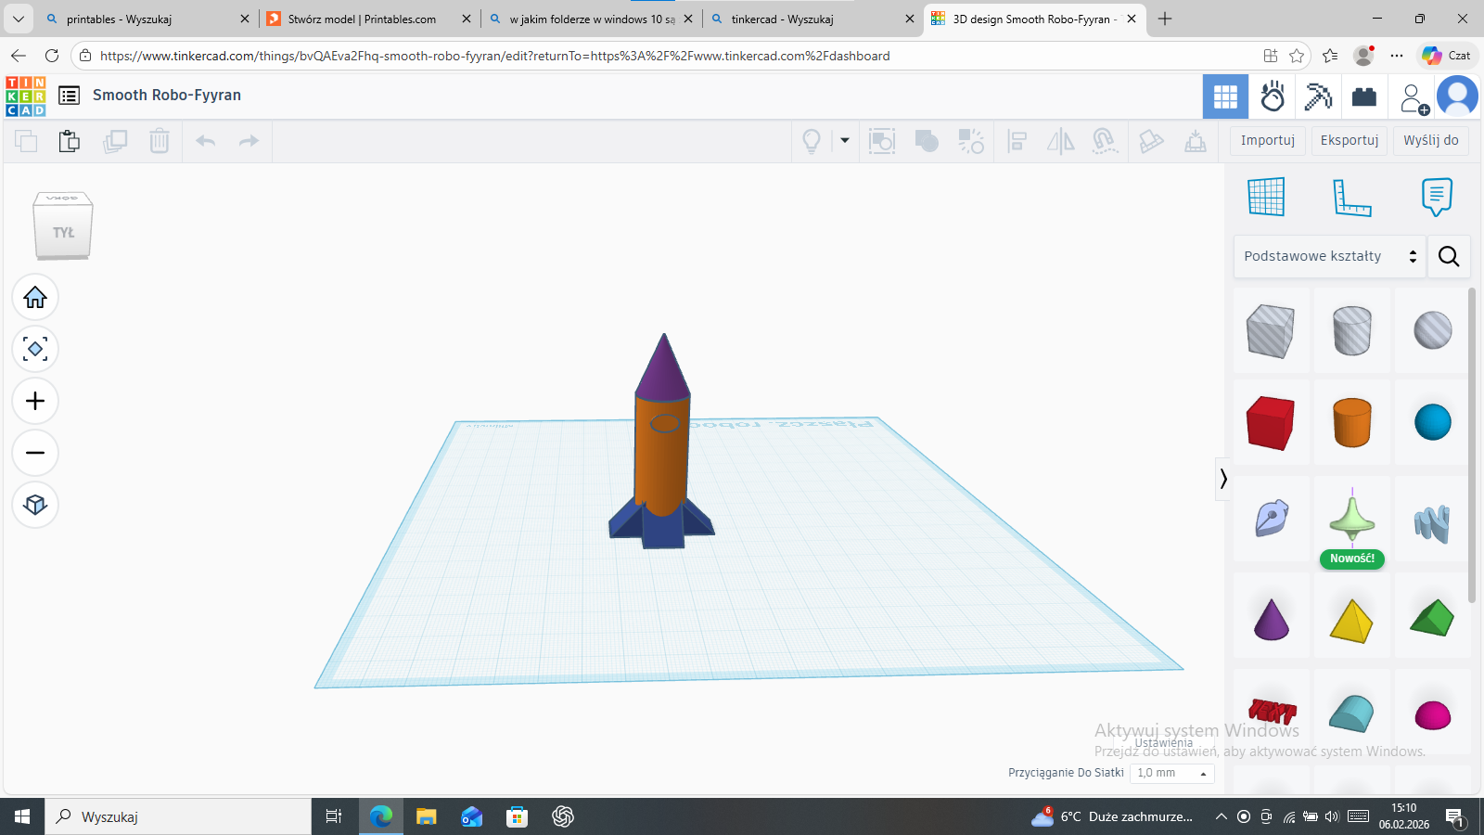Switch to 3D design grid view button
The height and width of the screenshot is (835, 1484).
pos(1225,96)
